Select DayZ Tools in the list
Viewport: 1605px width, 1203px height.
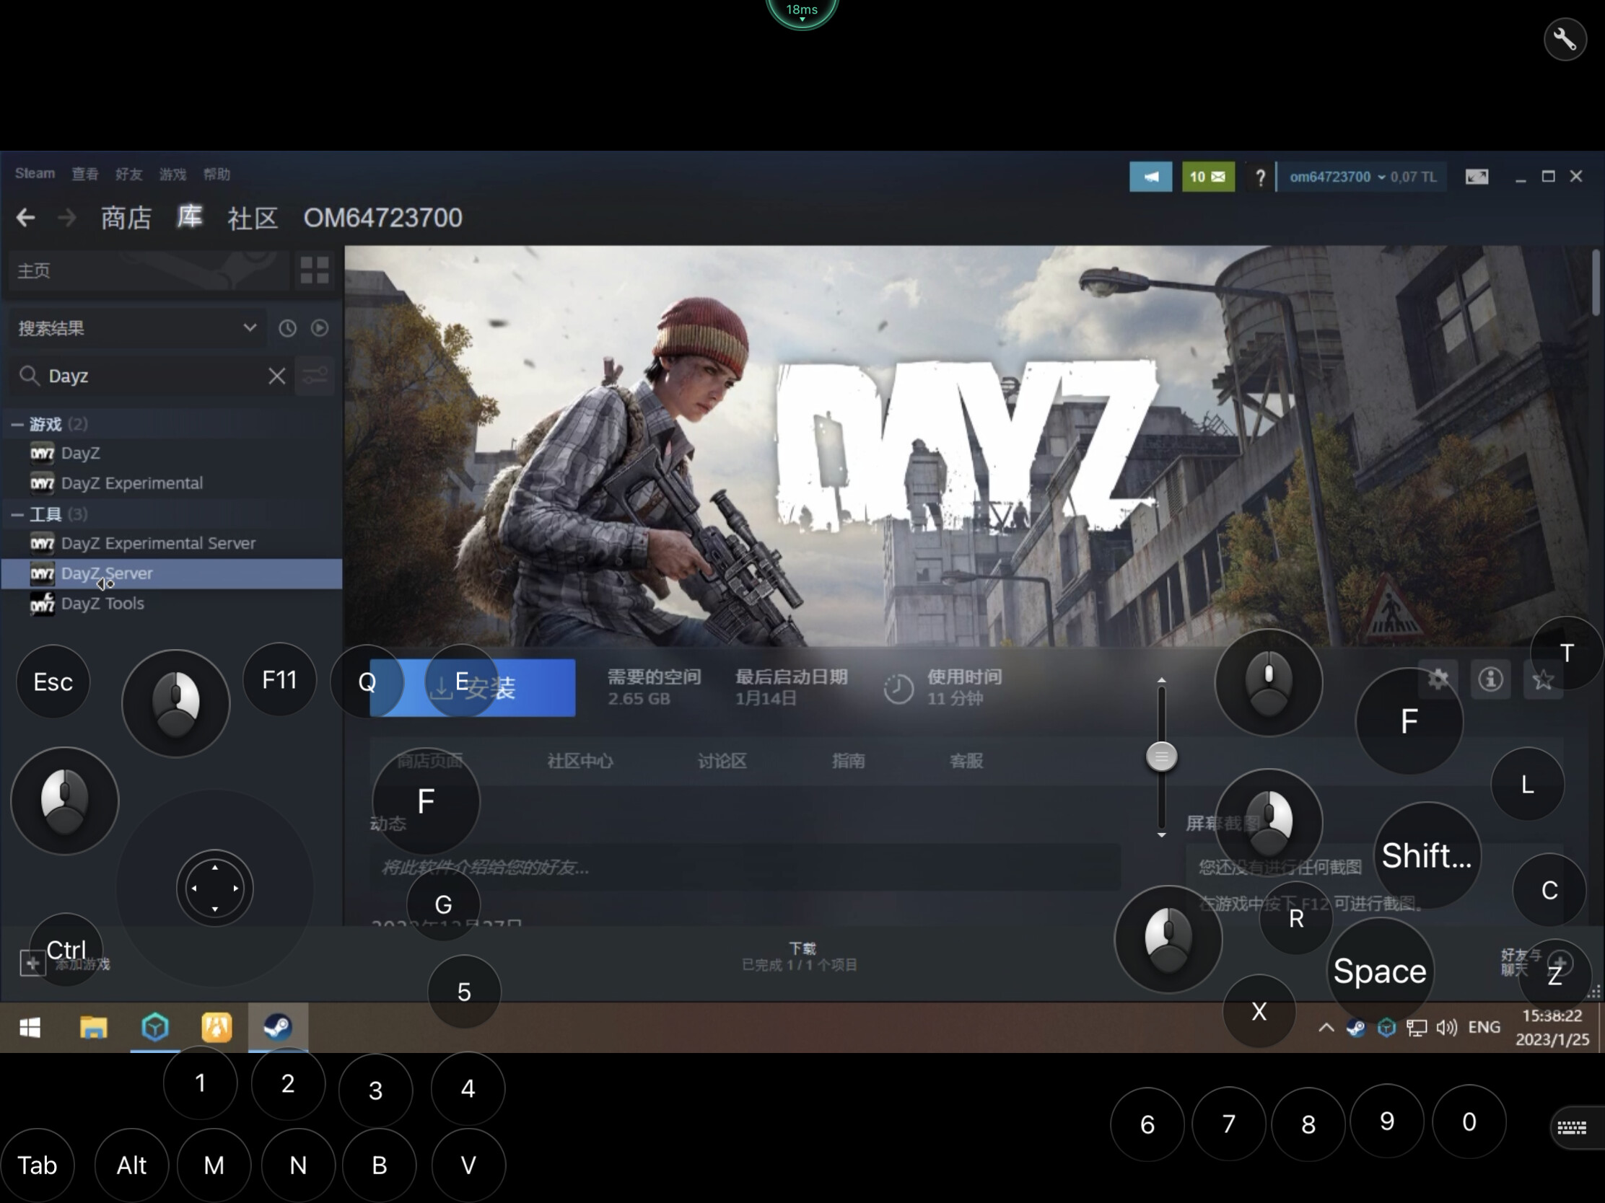coord(171,604)
